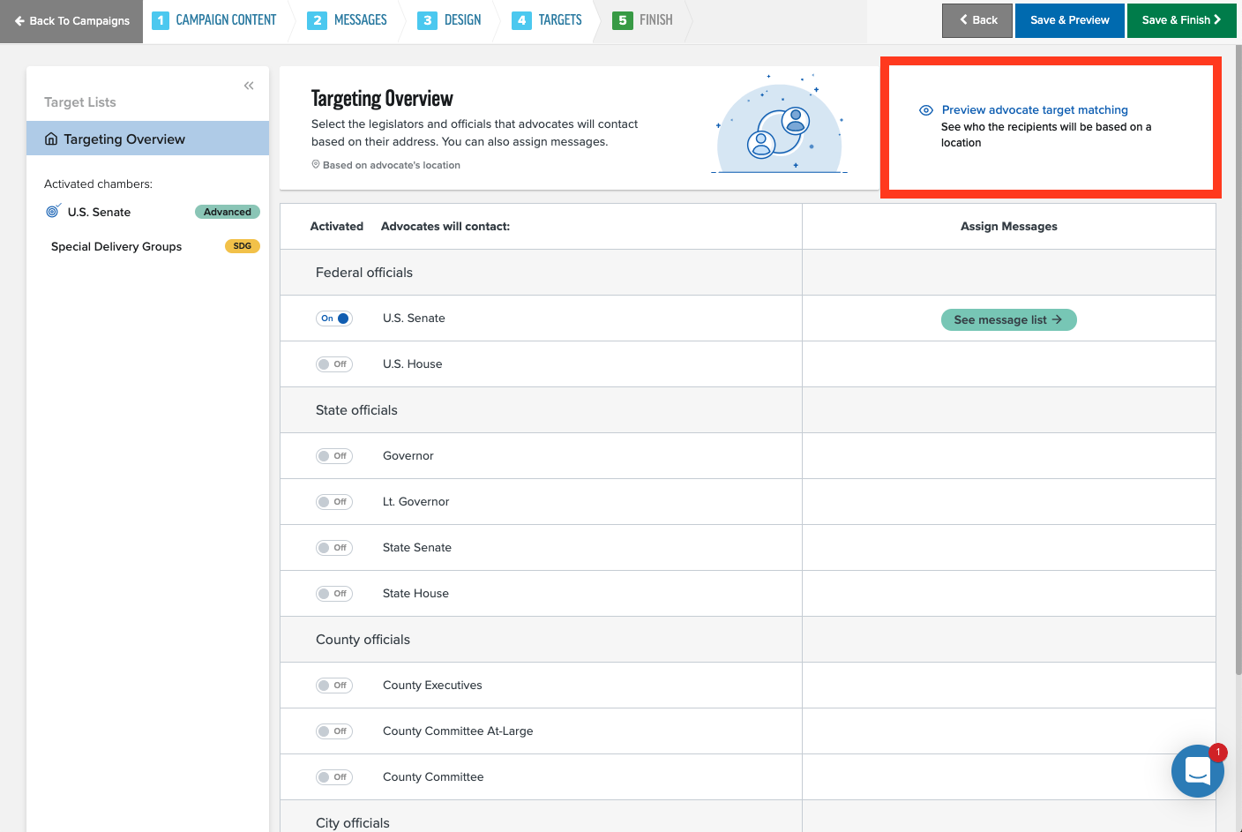Click the location pin icon under the description
Viewport: 1242px width, 832px height.
click(x=316, y=165)
